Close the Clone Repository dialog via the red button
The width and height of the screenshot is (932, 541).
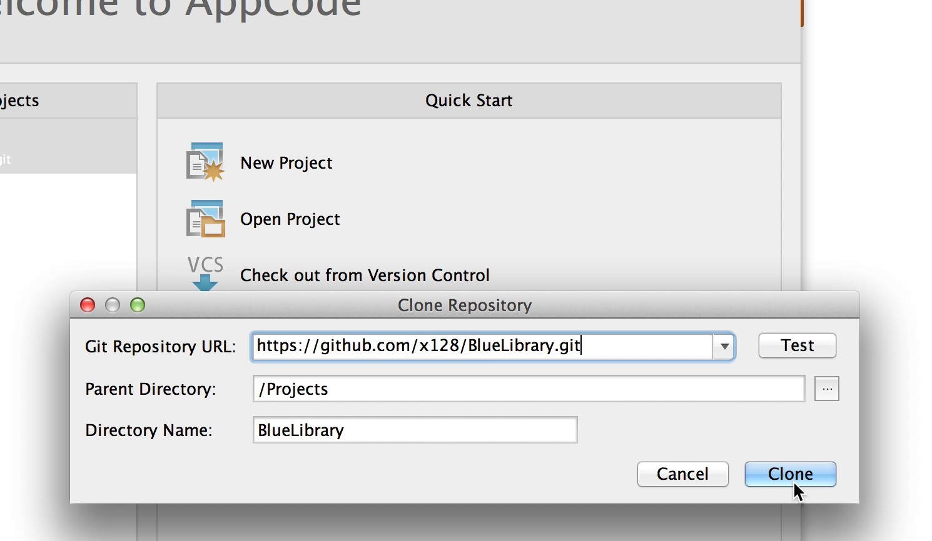88,305
